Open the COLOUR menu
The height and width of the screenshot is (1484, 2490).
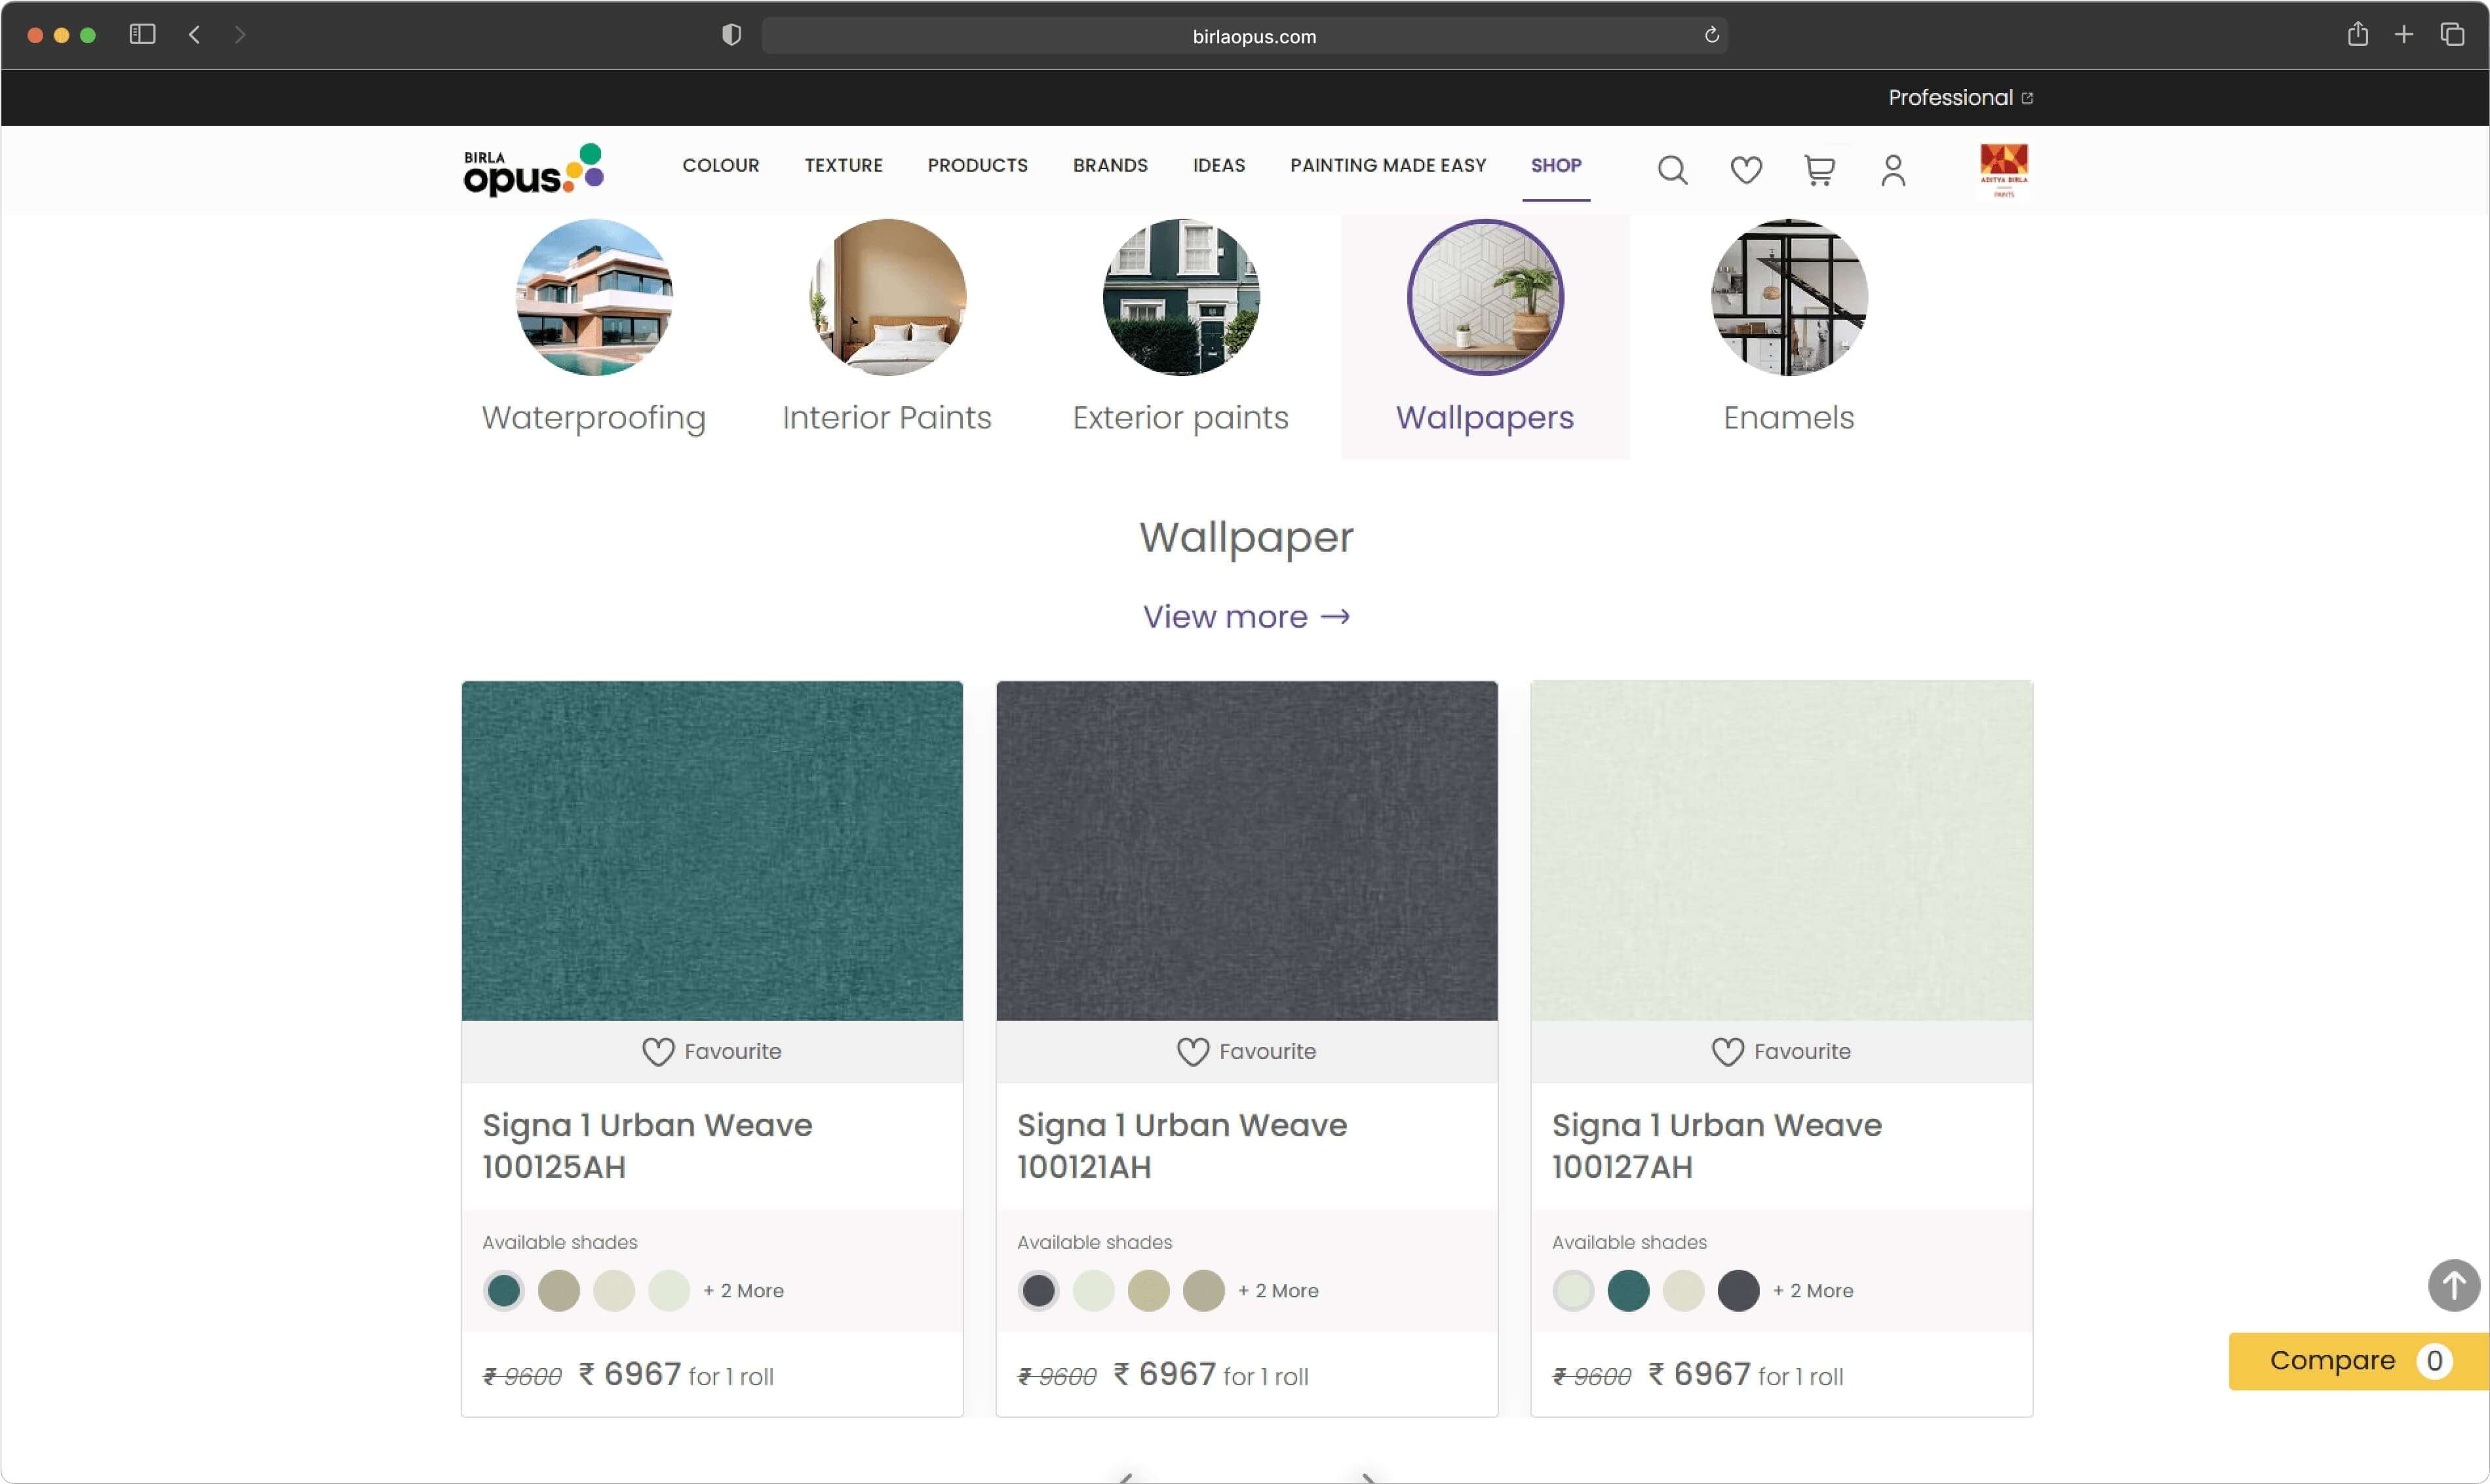click(x=720, y=165)
